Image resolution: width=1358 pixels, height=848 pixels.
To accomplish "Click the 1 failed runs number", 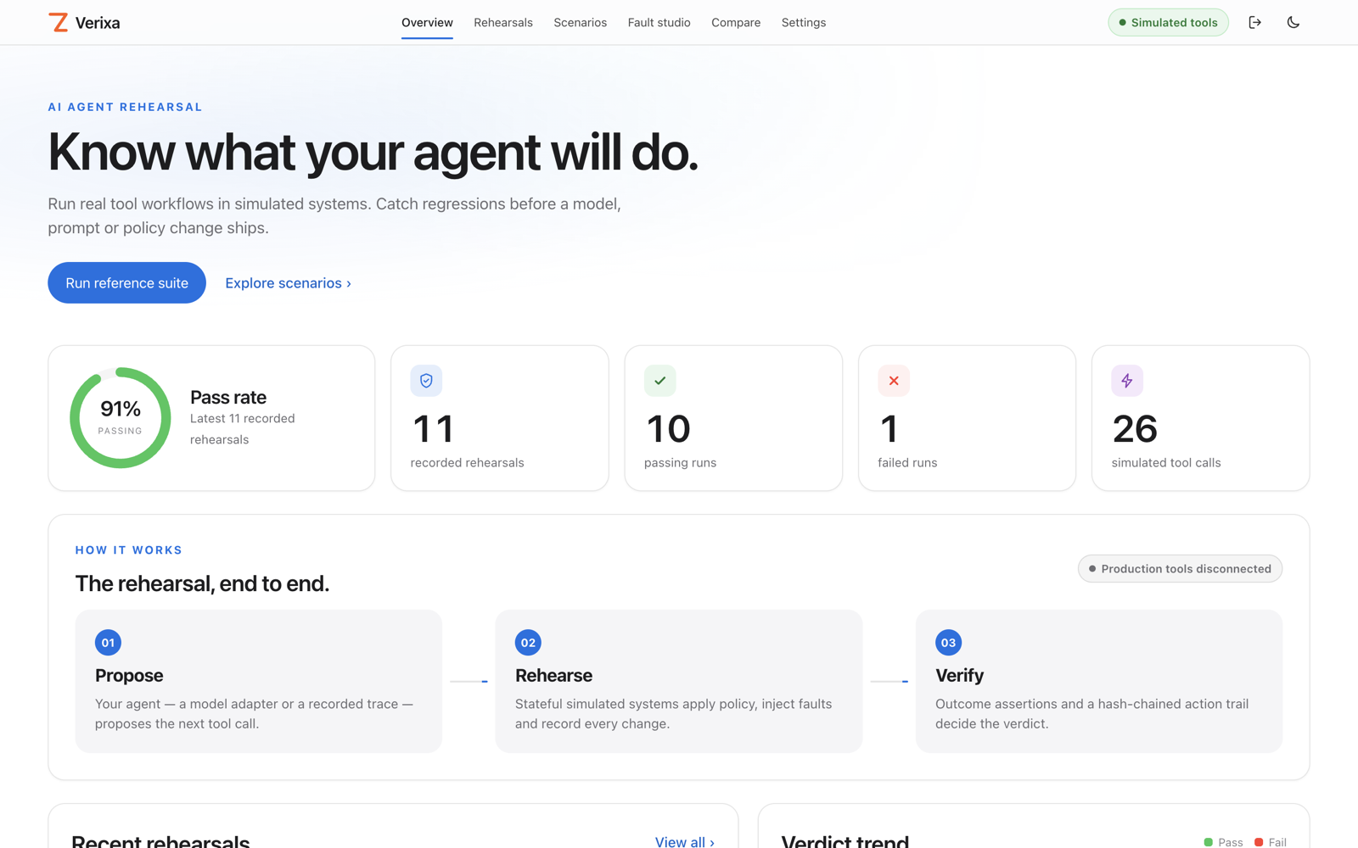I will (x=889, y=429).
